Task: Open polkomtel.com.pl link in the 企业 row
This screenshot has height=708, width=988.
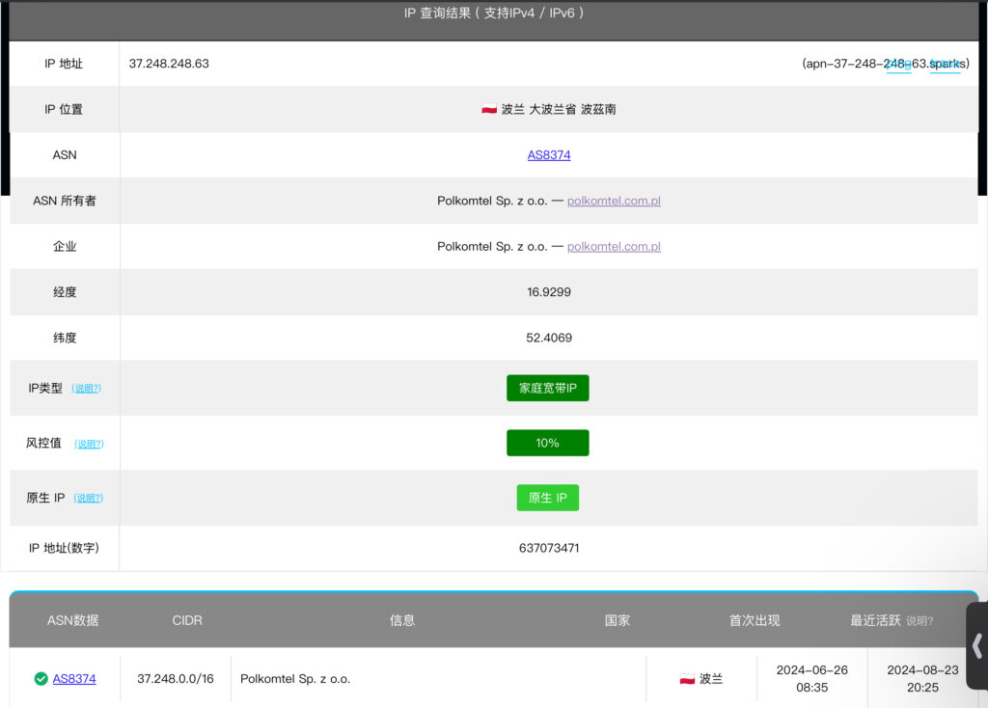Action: (614, 247)
